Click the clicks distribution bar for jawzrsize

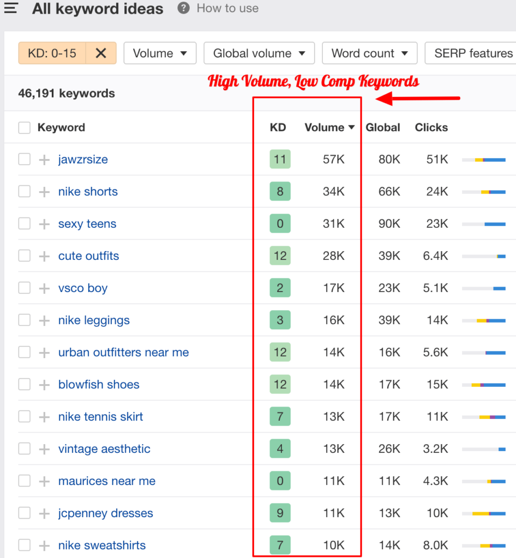tap(484, 160)
